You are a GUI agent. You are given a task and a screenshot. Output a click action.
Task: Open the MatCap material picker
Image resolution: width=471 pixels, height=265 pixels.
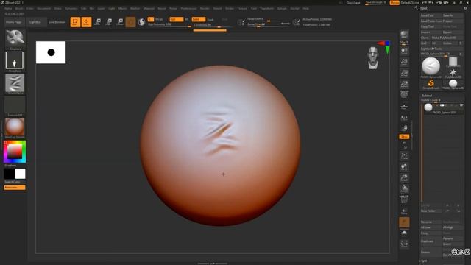coord(15,127)
